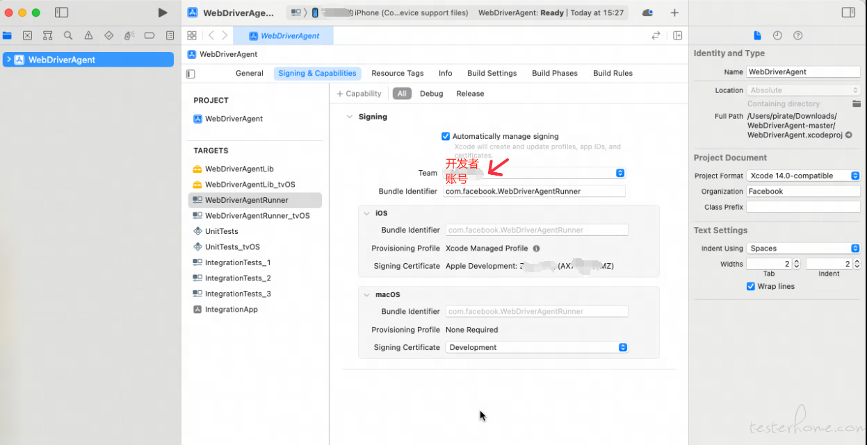The image size is (867, 445).
Task: Open the related items grid menu
Action: point(192,35)
